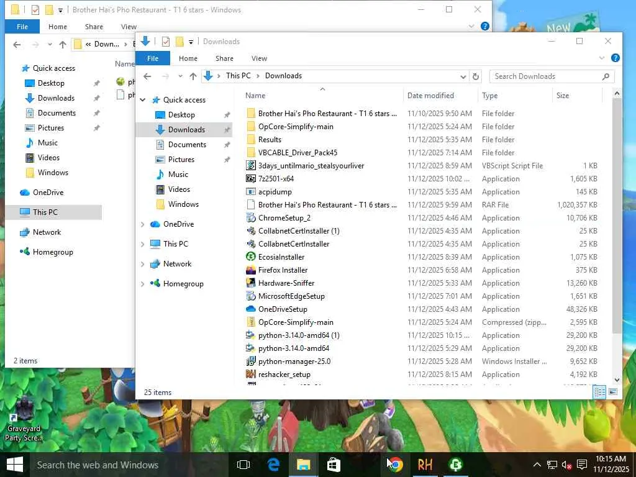
Task: Open Home tab in Downloads window
Action: coord(188,58)
